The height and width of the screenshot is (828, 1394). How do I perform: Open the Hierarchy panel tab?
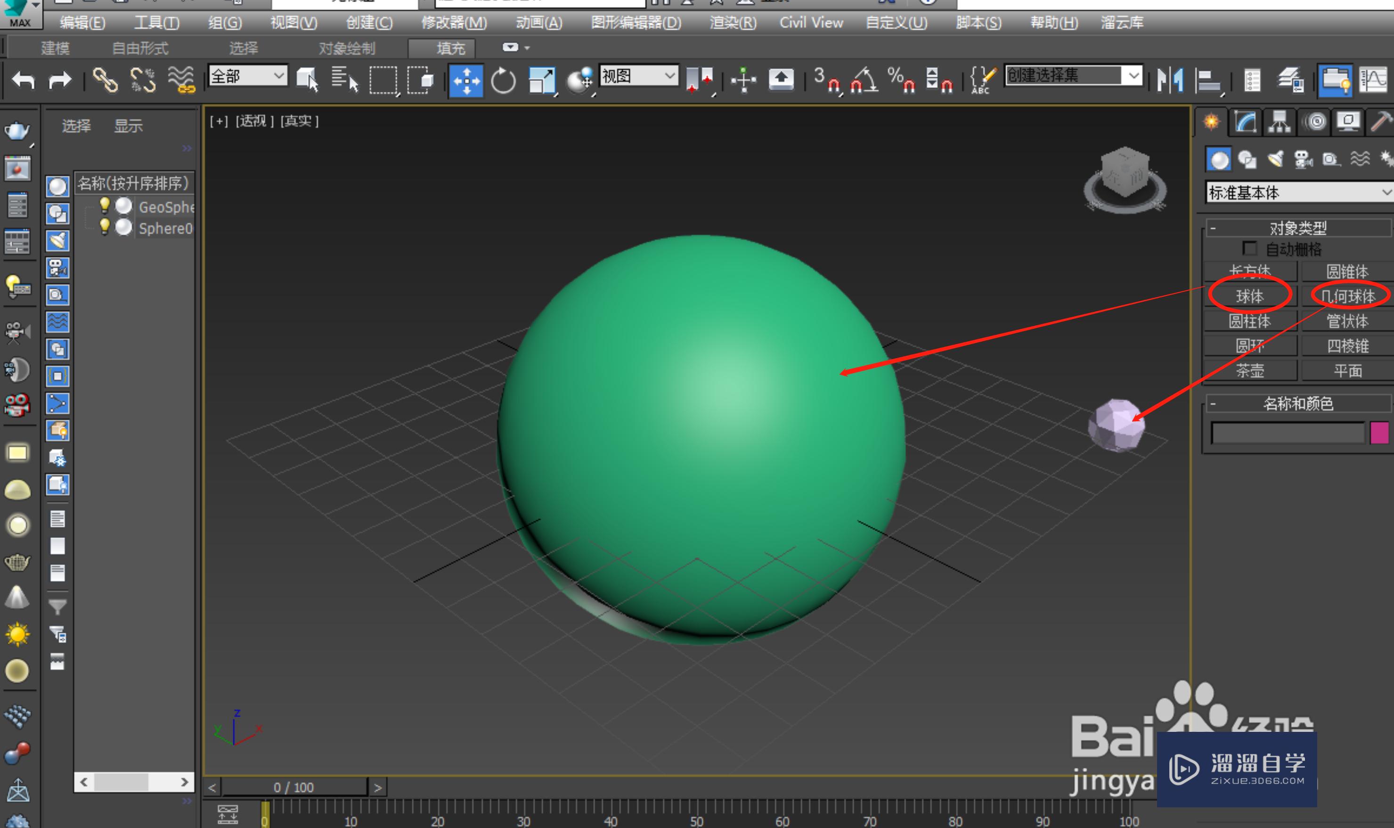1279,122
